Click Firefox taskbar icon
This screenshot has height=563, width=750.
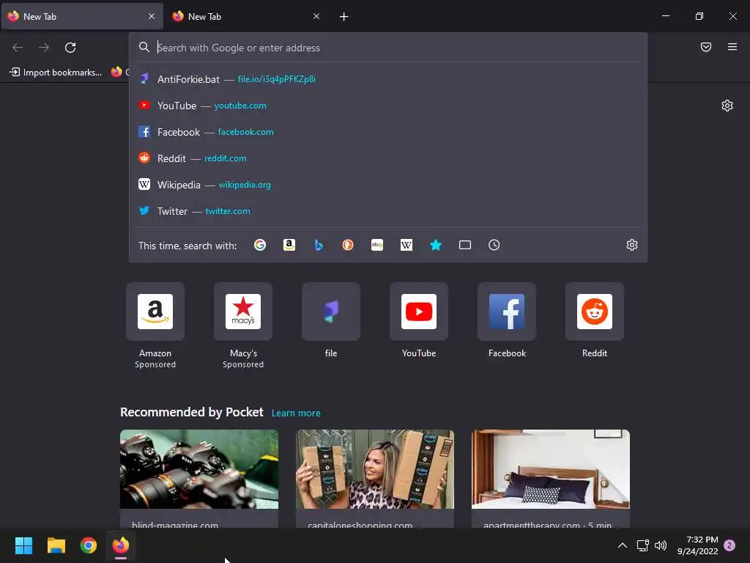(x=121, y=545)
